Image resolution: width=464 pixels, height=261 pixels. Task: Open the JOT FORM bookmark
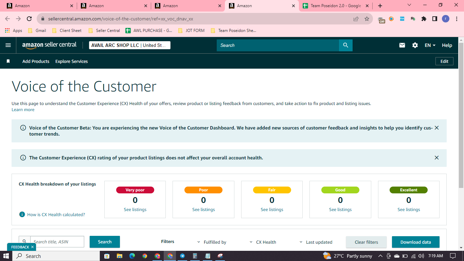pos(191,31)
